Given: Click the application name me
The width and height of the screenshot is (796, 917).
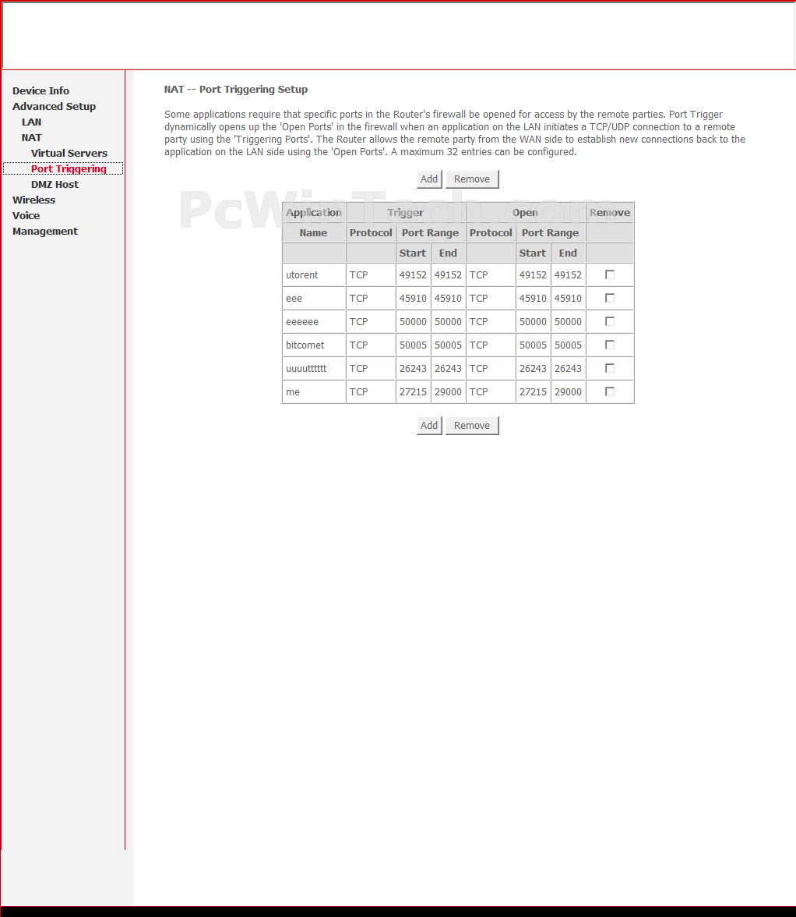Looking at the screenshot, I should click(293, 391).
